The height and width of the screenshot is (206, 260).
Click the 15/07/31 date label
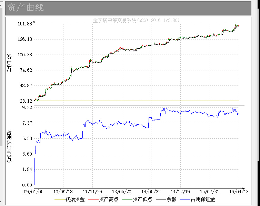pos(210,192)
